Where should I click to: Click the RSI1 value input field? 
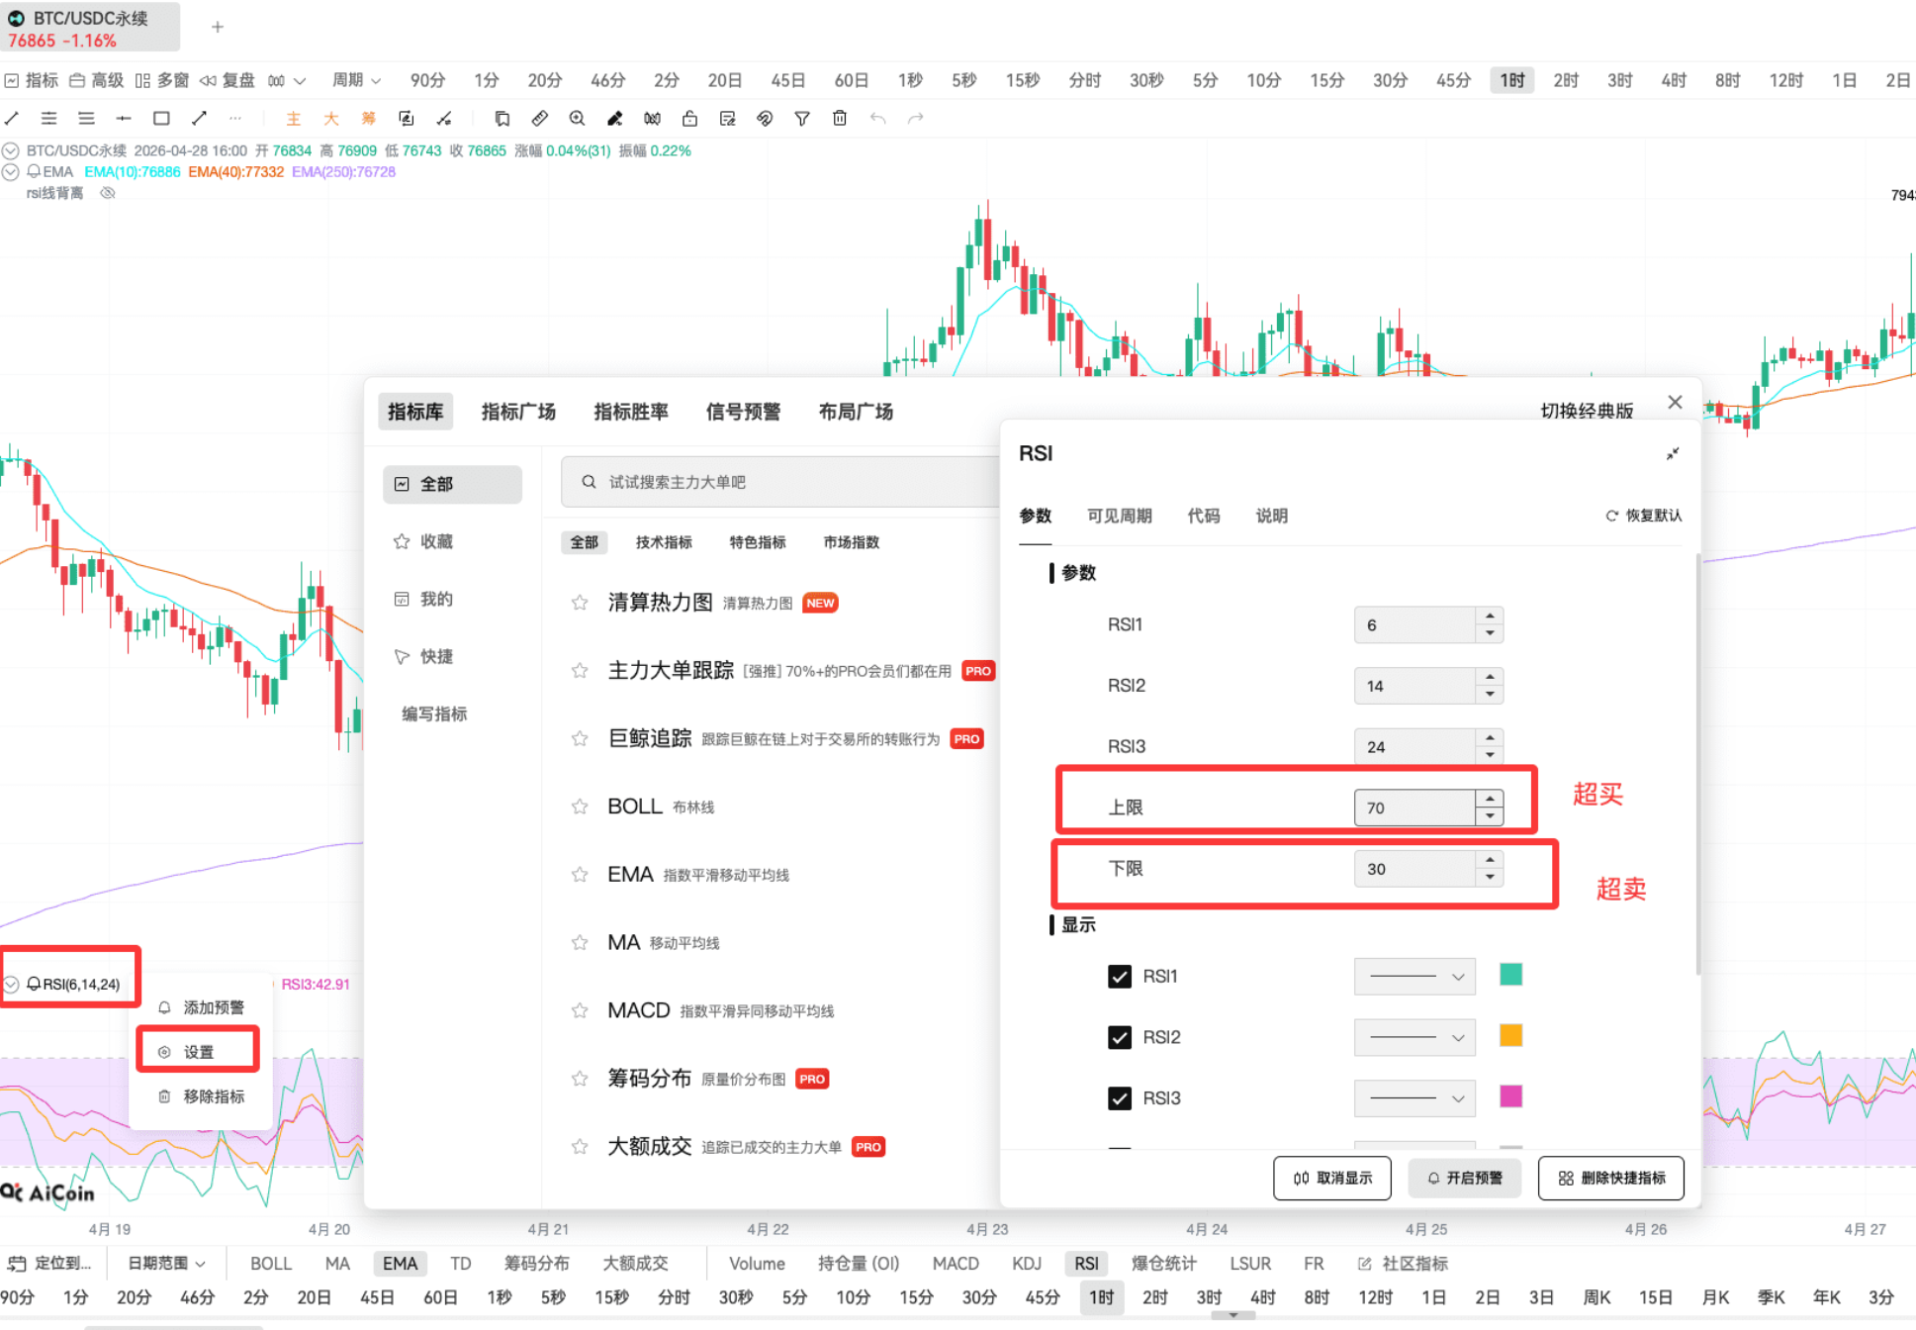click(1416, 624)
